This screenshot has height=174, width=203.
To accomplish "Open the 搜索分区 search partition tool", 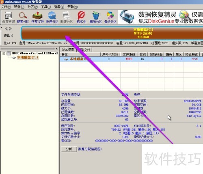I will (23, 17).
